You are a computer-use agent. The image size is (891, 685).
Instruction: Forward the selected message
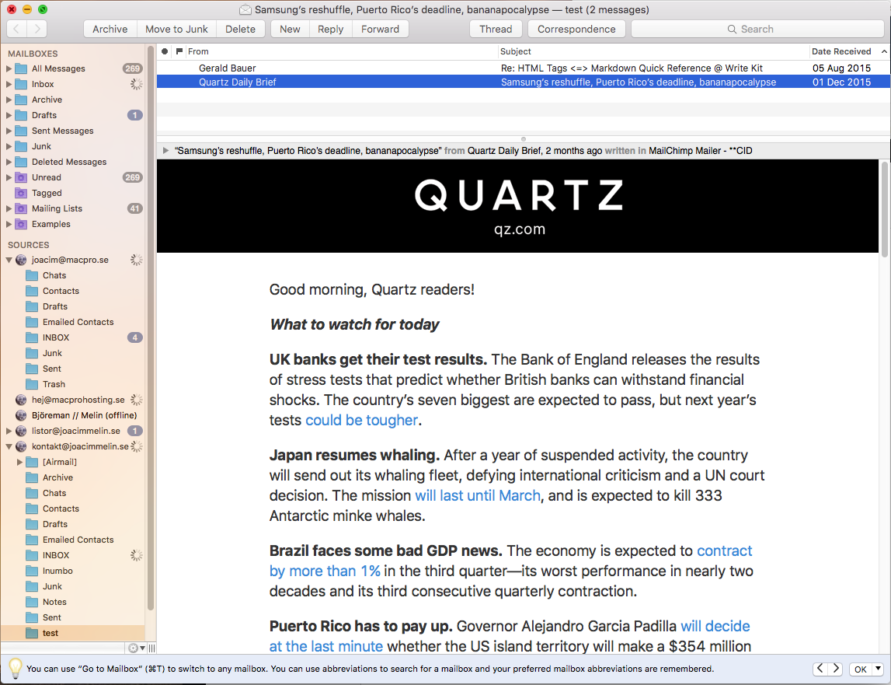(380, 29)
